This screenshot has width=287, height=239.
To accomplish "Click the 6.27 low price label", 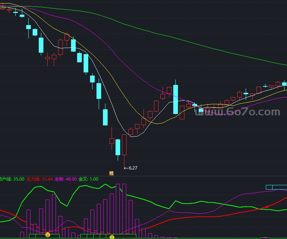I will [x=133, y=168].
